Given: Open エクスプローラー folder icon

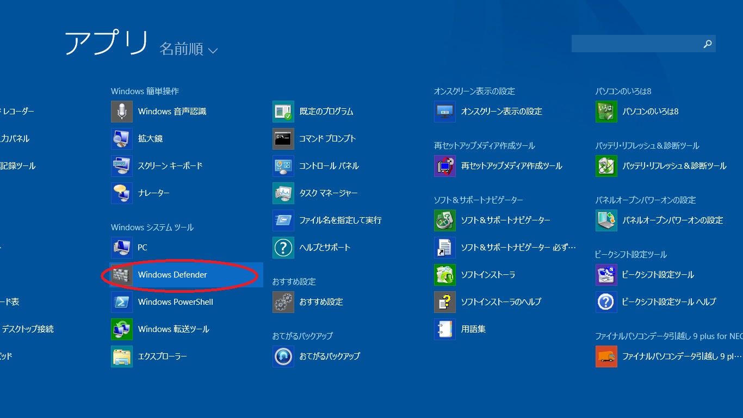Looking at the screenshot, I should click(x=122, y=356).
